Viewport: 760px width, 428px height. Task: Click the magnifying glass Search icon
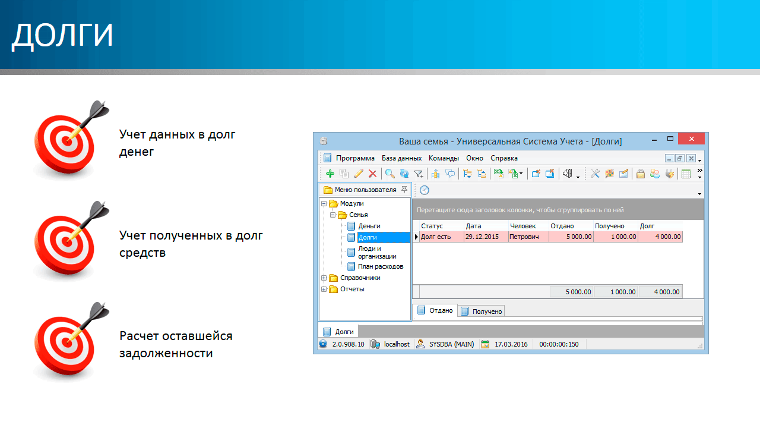click(390, 174)
